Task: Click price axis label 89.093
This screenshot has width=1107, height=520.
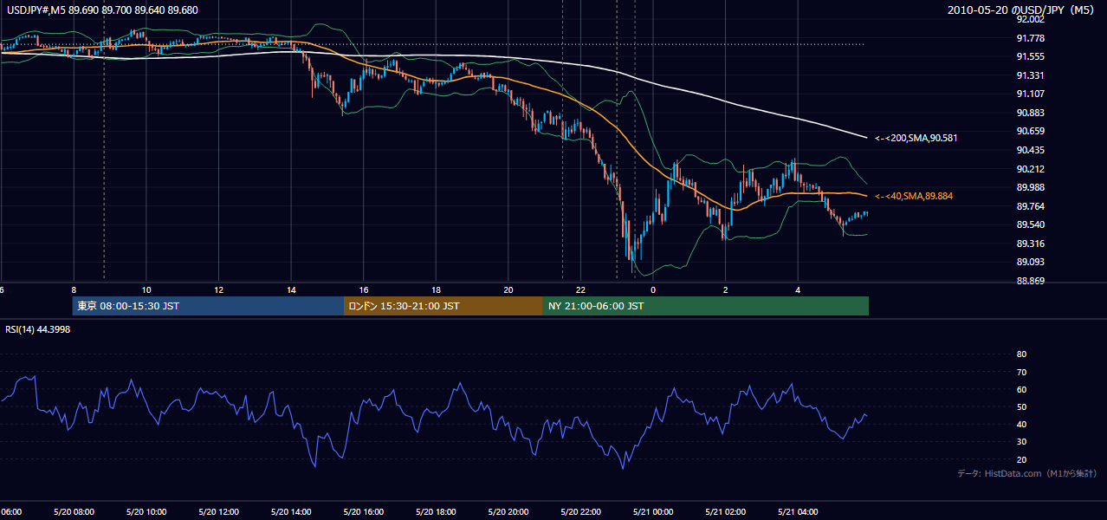Action: coord(1029,262)
